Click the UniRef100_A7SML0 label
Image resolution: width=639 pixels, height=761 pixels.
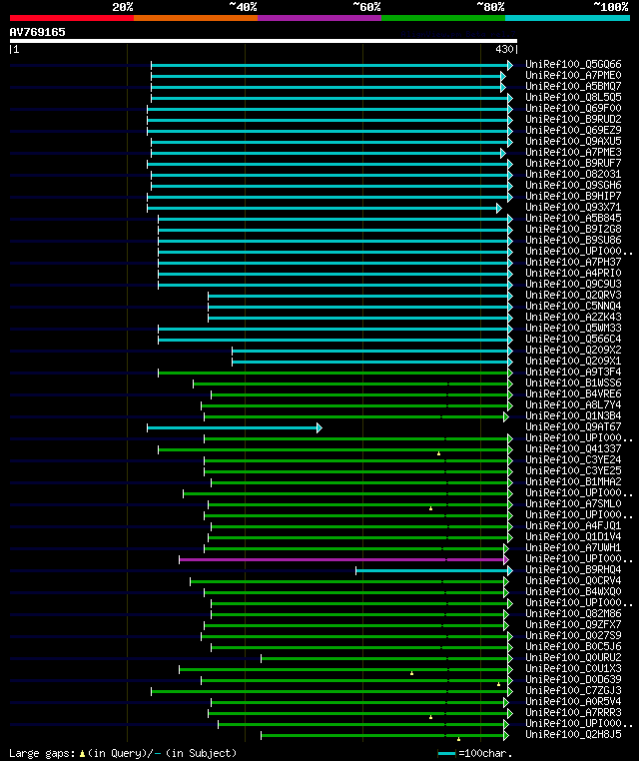[x=573, y=503]
